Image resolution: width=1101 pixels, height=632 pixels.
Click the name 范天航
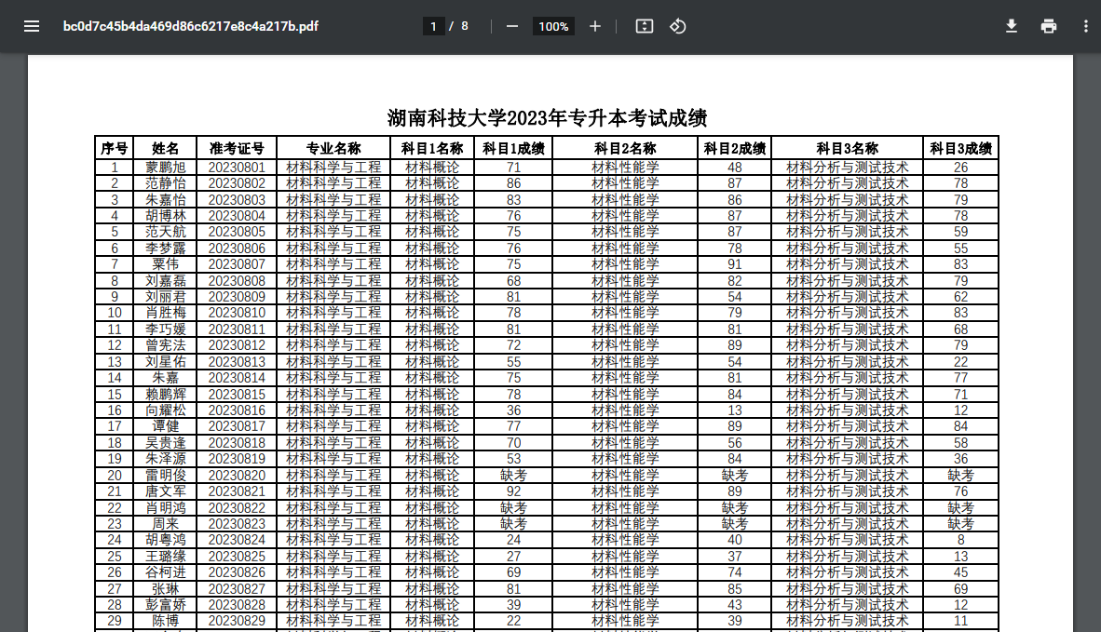[165, 232]
